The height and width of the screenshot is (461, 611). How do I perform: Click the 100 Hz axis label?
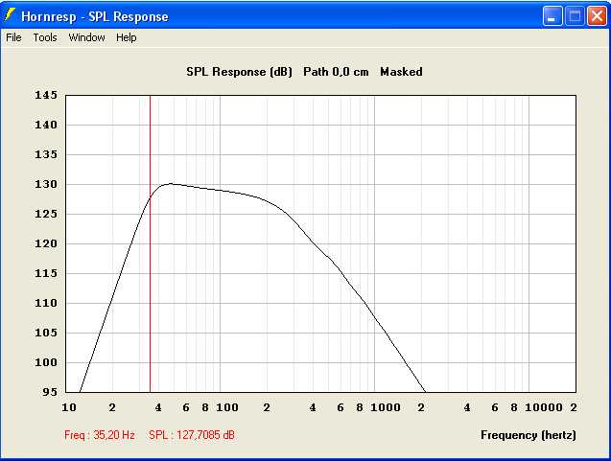[x=226, y=407]
